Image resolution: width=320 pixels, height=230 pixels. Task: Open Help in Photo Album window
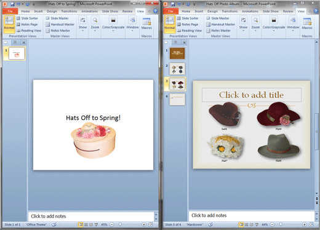coord(316,11)
